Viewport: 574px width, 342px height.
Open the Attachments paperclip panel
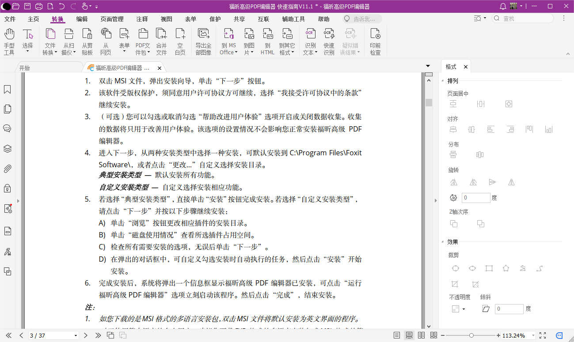click(x=8, y=169)
